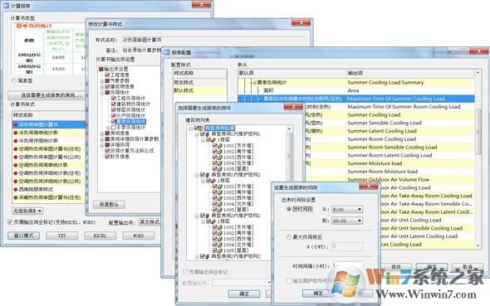Viewport: 490px width, 306px height.
Task: Open the 从 8:00 start time dropdown
Action: [360, 209]
